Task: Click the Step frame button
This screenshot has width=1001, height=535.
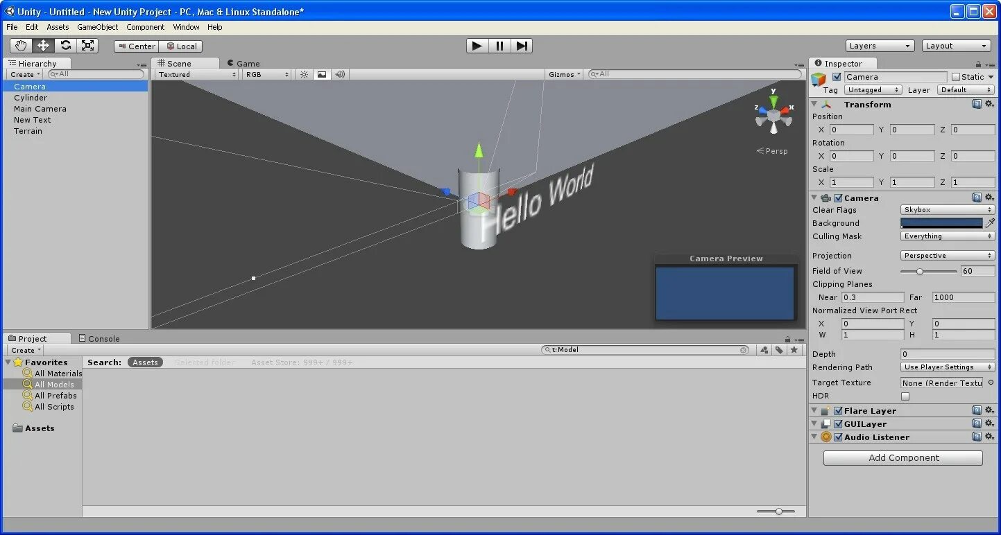Action: click(522, 46)
